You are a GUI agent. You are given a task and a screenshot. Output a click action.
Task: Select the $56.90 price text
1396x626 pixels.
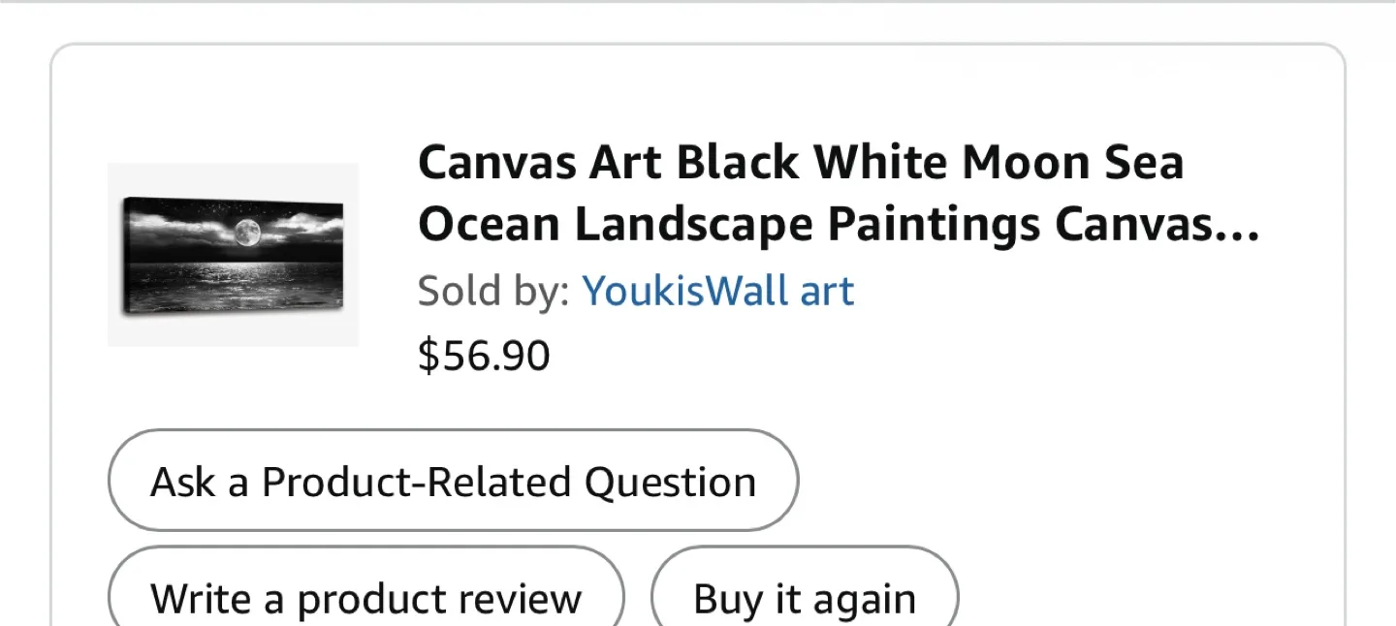point(484,356)
